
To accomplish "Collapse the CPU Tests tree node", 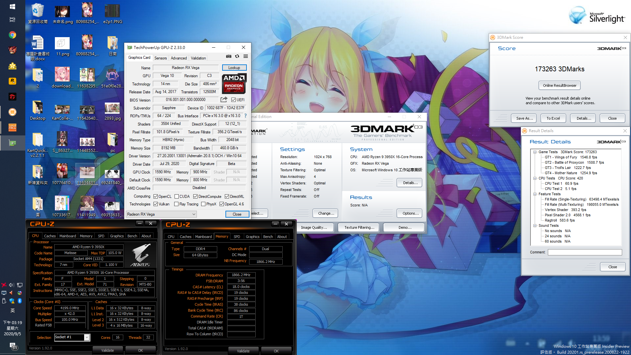I will click(535, 178).
